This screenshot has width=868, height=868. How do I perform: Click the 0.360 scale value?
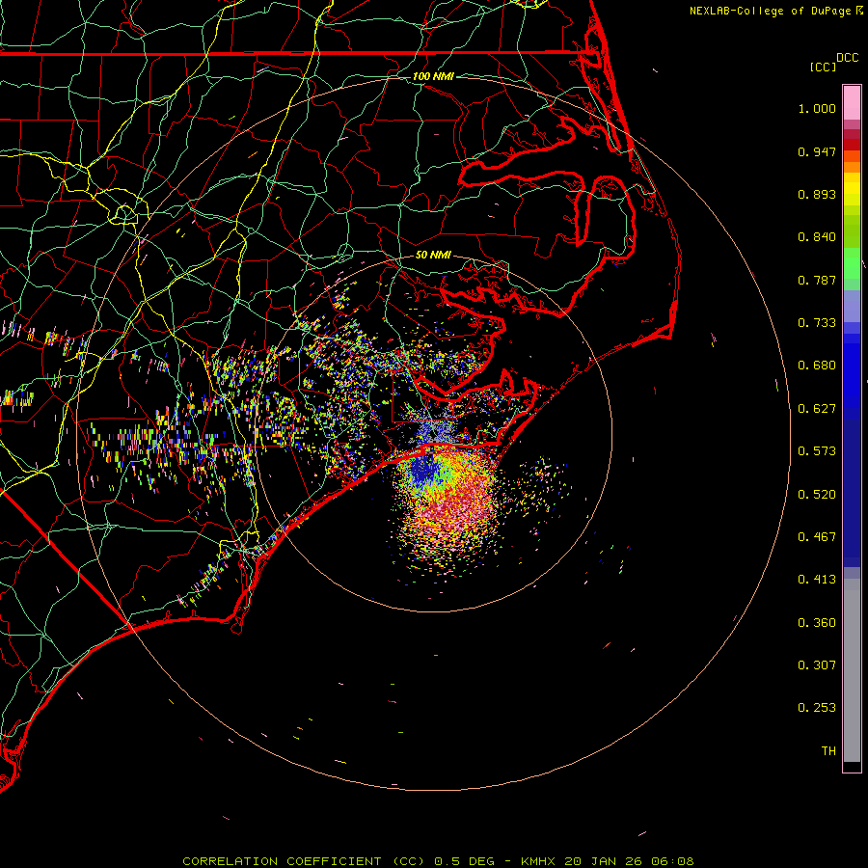click(x=817, y=623)
